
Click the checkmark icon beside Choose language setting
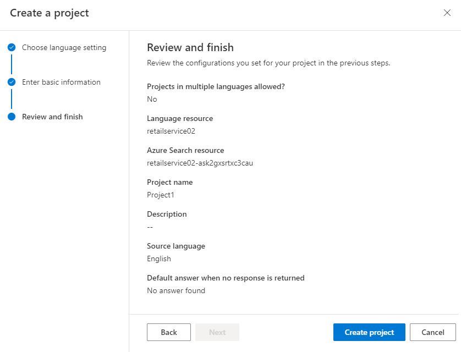(x=12, y=48)
